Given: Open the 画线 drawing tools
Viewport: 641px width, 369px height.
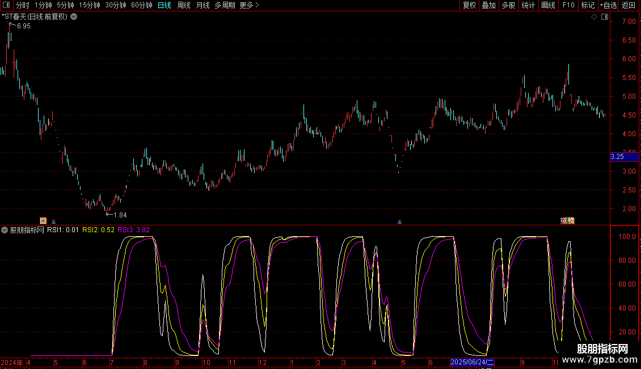Looking at the screenshot, I should (548, 6).
